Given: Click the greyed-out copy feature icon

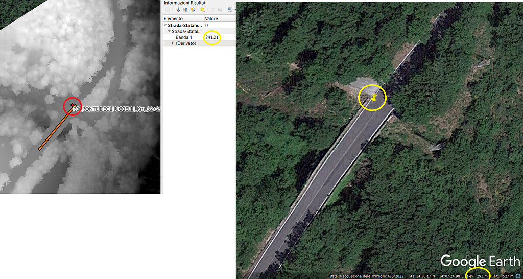Looking at the screenshot, I should pyautogui.click(x=212, y=10).
